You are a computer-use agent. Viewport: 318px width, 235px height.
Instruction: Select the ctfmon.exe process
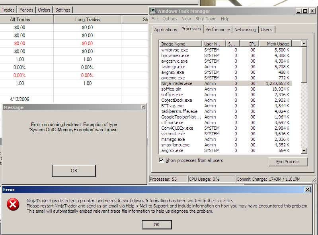pyautogui.click(x=226, y=122)
